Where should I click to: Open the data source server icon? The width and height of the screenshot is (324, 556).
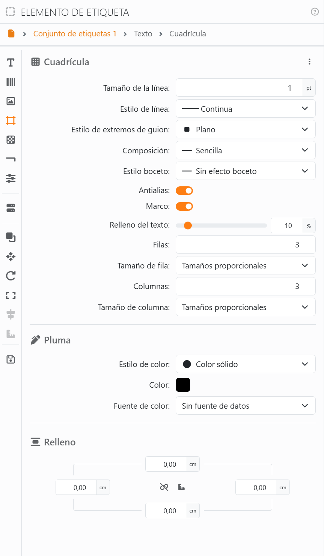11,208
